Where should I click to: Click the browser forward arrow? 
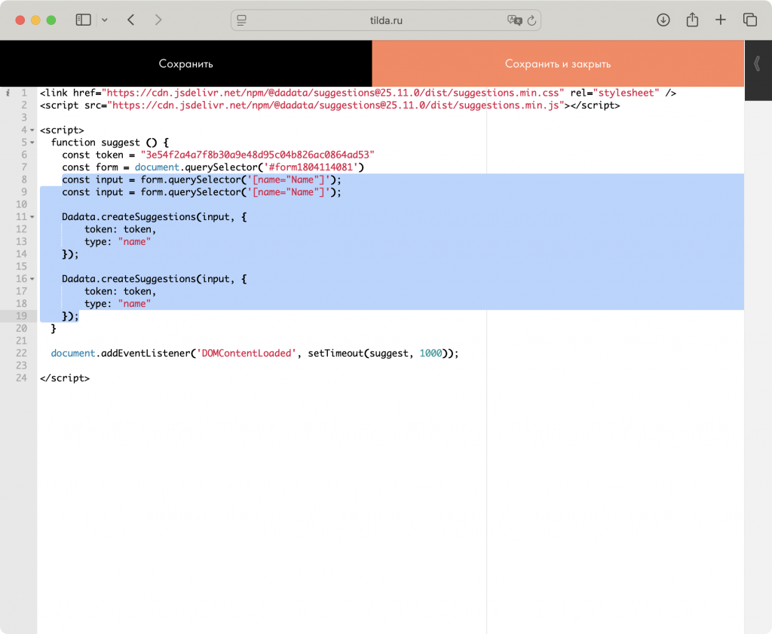click(x=158, y=20)
